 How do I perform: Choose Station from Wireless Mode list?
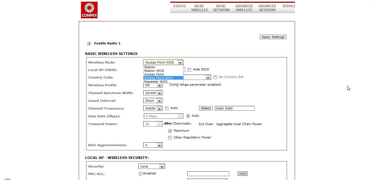click(x=163, y=67)
